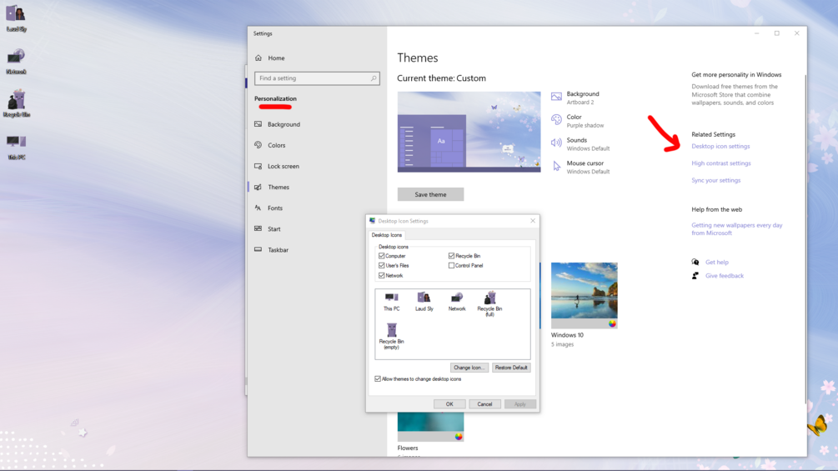Open Sync your settings link
Screen dimensions: 838x471
tap(716, 181)
